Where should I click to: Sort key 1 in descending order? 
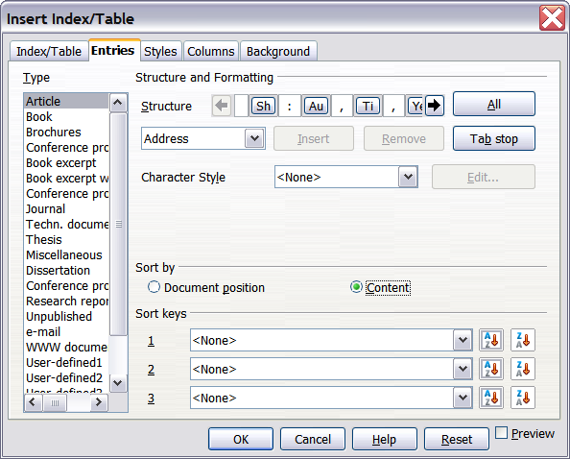(523, 340)
